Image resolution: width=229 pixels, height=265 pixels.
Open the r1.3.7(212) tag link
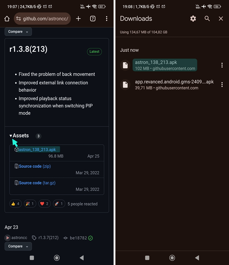48,238
